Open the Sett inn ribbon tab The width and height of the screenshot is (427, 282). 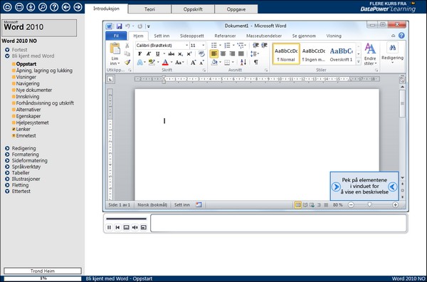tap(162, 36)
